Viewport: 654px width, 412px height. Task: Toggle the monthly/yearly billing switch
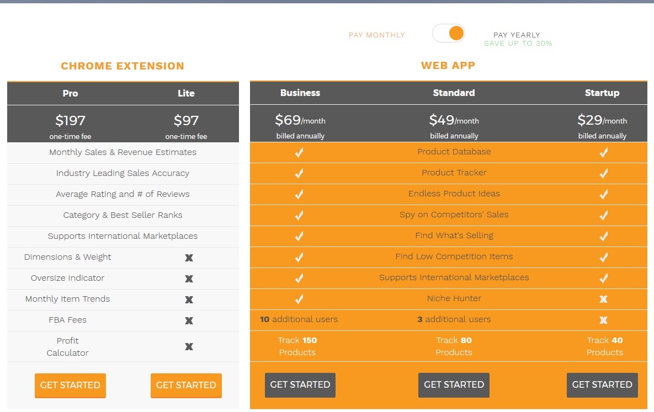tap(449, 34)
